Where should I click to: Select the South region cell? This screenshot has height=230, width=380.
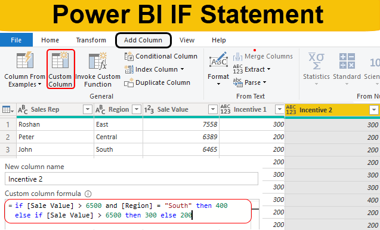[x=118, y=150]
